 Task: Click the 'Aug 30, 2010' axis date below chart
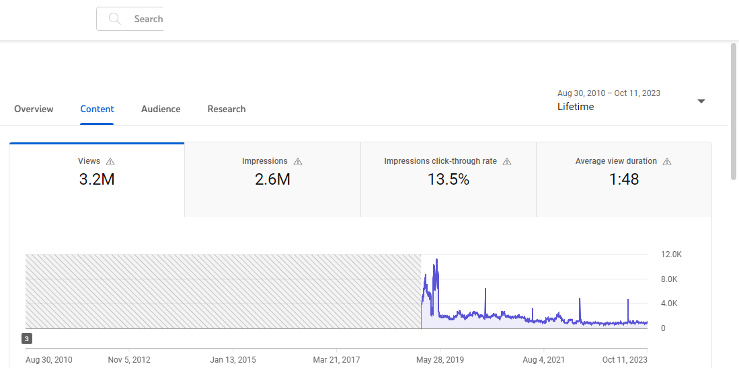(x=49, y=360)
